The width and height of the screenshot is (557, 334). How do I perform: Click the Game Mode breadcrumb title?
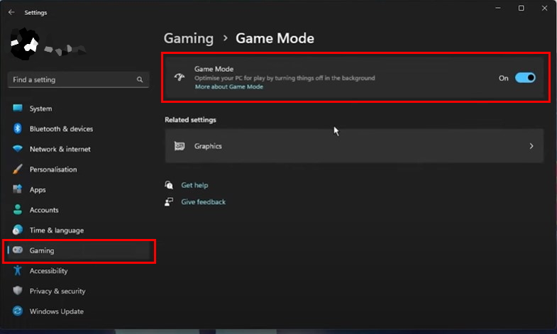[275, 38]
